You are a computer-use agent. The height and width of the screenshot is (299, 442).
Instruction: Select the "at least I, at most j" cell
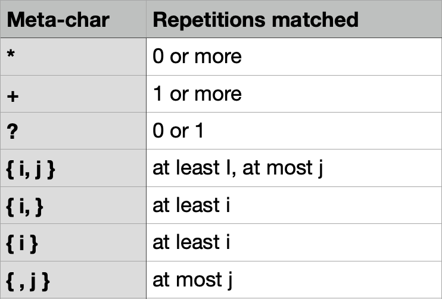tap(238, 169)
